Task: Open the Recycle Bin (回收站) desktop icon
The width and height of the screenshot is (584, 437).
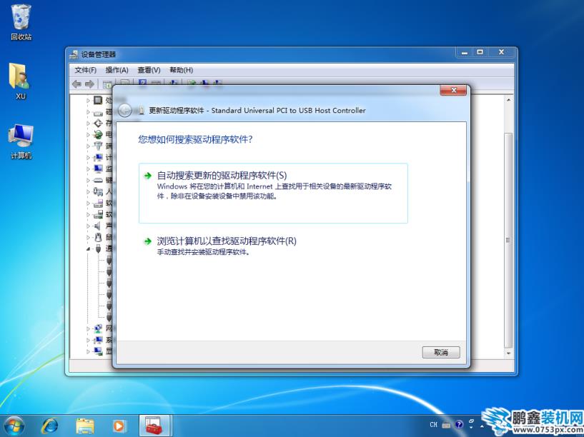Action: point(21,21)
